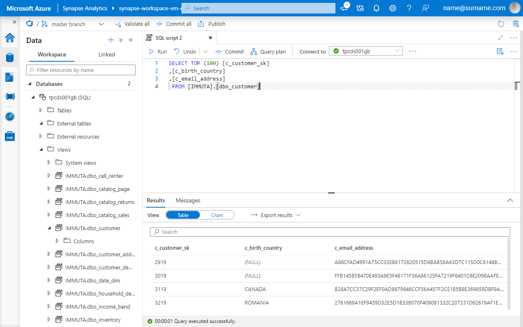Open the Monitor hub gauge icon

coord(10,116)
